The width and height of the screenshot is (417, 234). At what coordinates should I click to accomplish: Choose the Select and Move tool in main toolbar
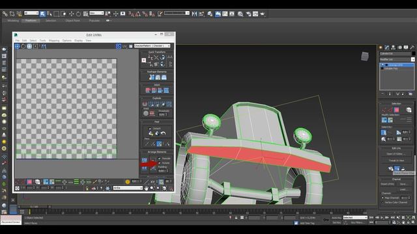[71, 14]
